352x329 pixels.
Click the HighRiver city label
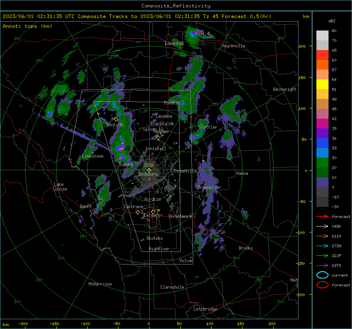[x=159, y=249]
